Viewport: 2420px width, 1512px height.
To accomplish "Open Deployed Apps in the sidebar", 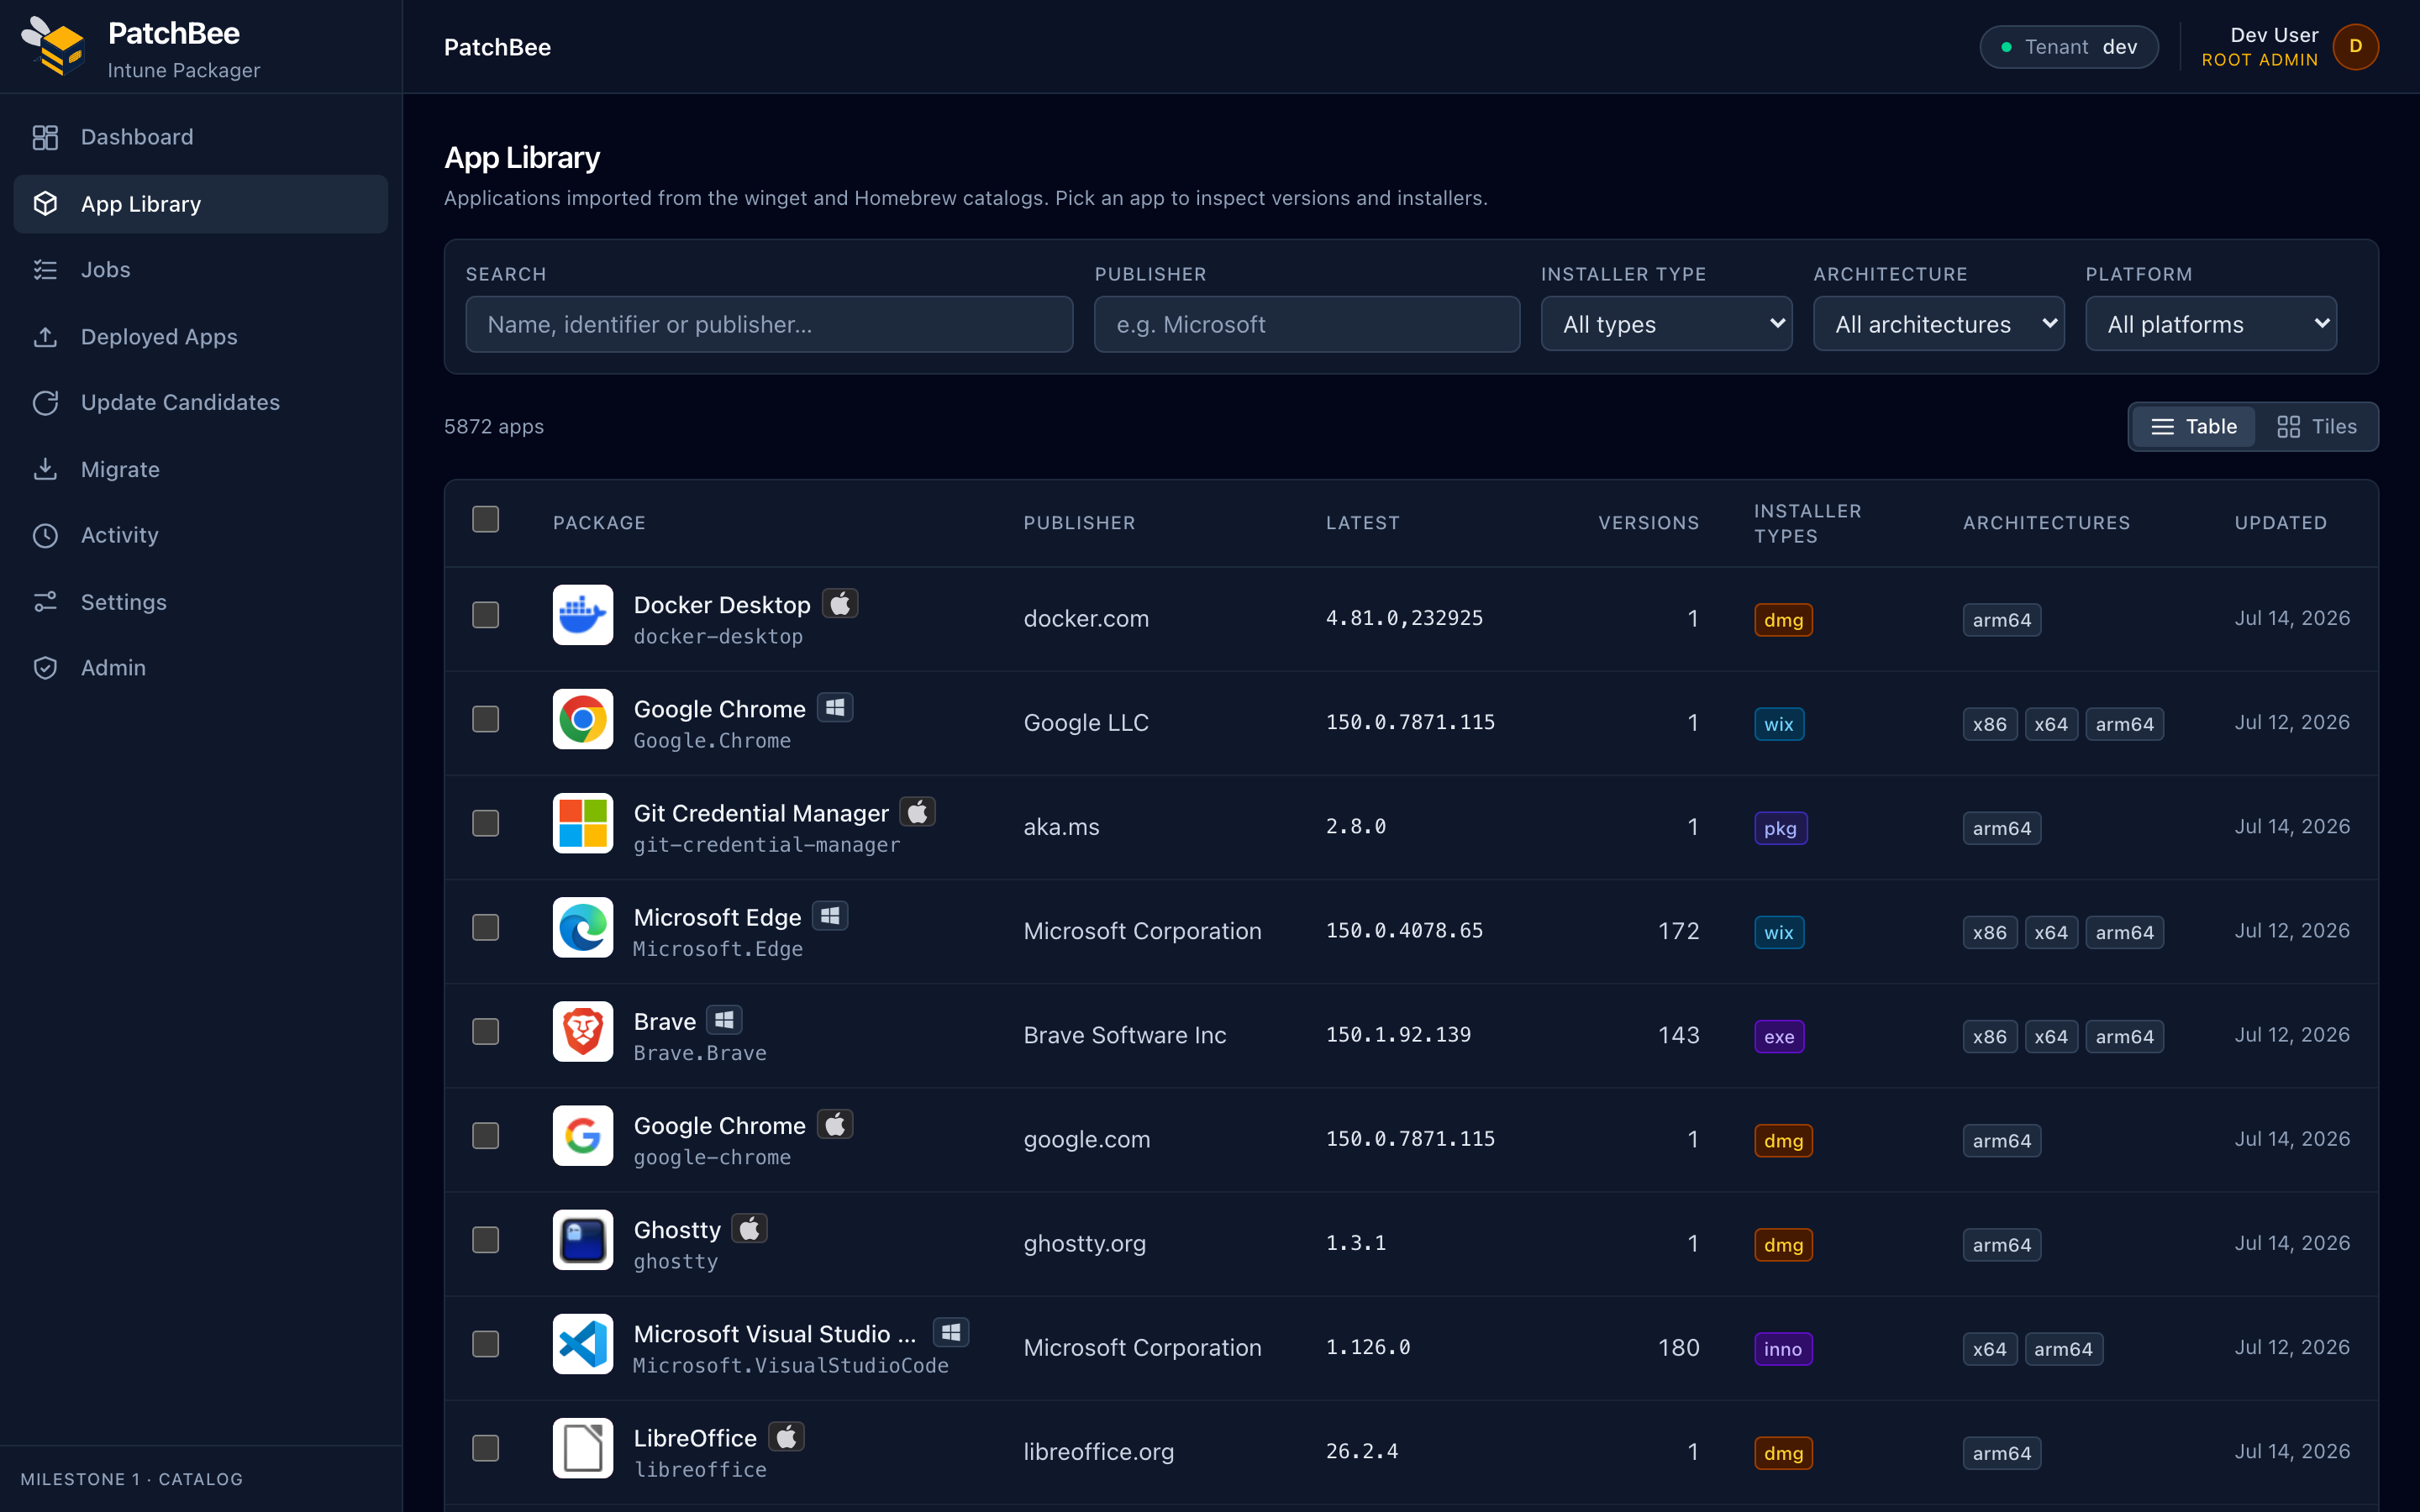I will point(201,337).
